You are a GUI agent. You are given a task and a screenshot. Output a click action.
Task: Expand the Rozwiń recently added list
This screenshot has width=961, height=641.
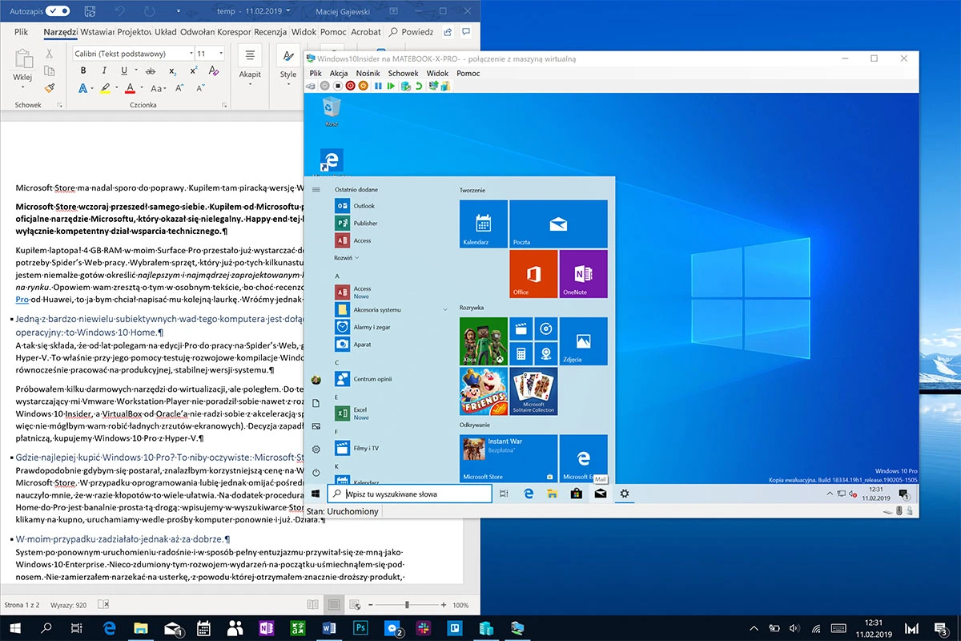pyautogui.click(x=347, y=258)
